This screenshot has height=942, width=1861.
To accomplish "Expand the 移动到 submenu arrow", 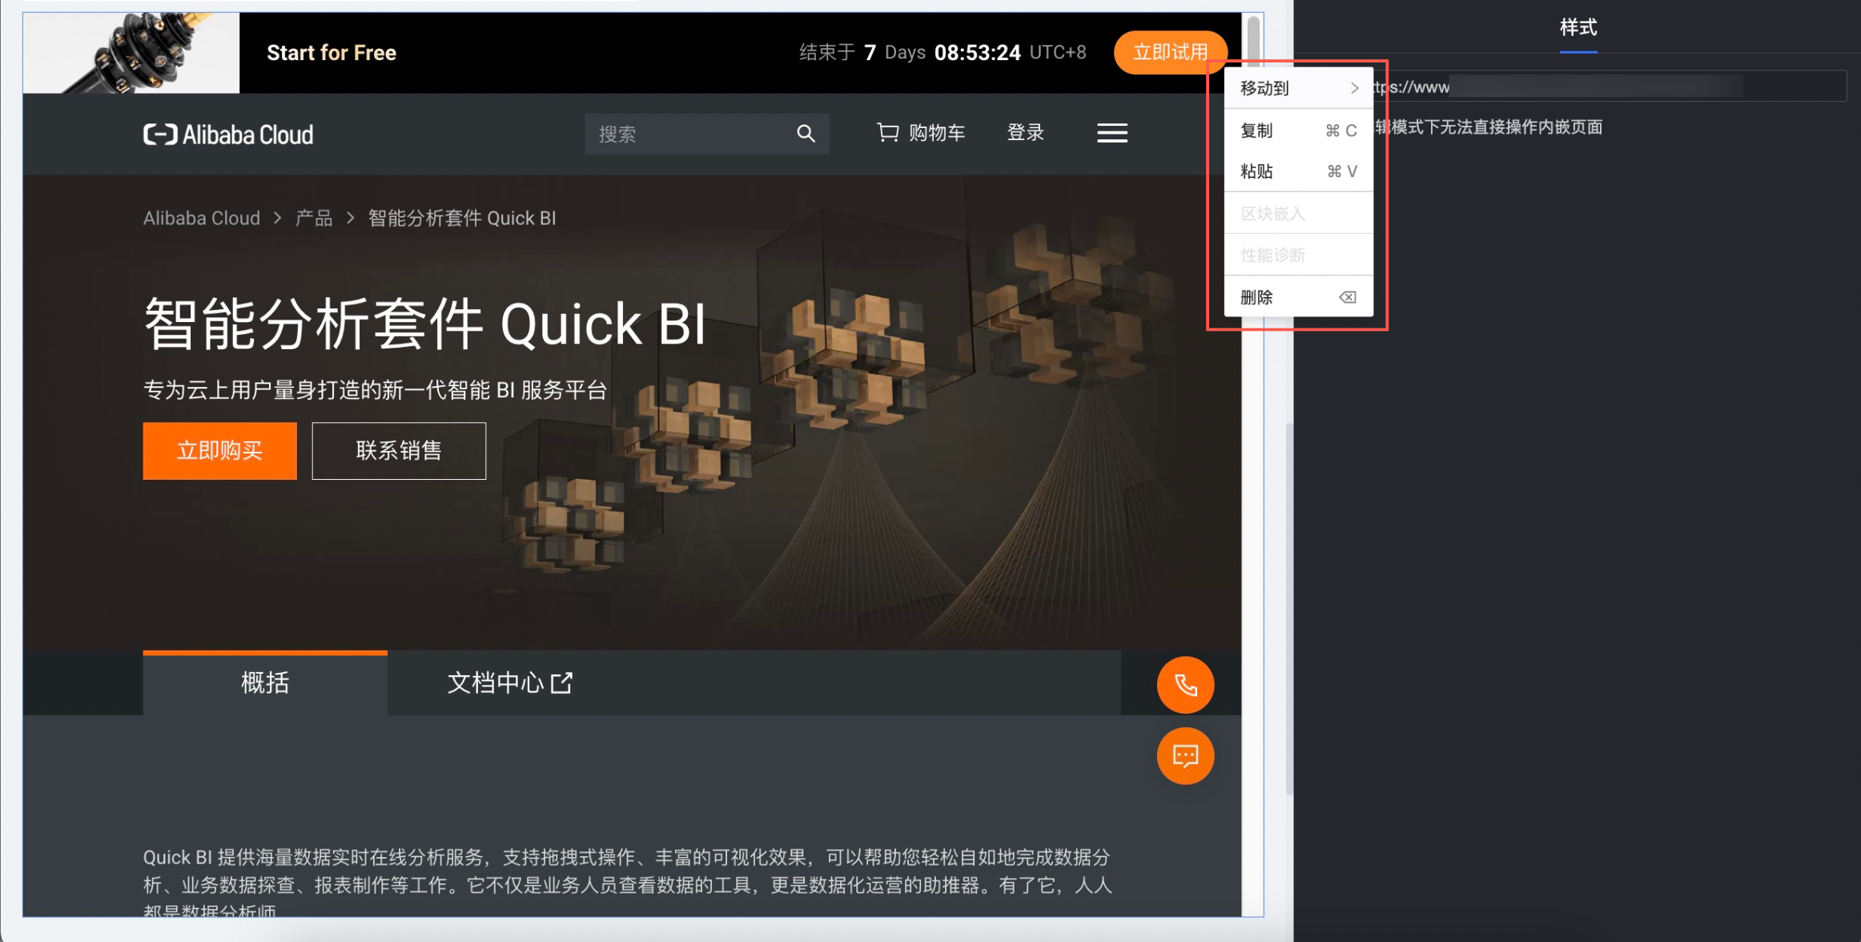I will click(x=1354, y=88).
